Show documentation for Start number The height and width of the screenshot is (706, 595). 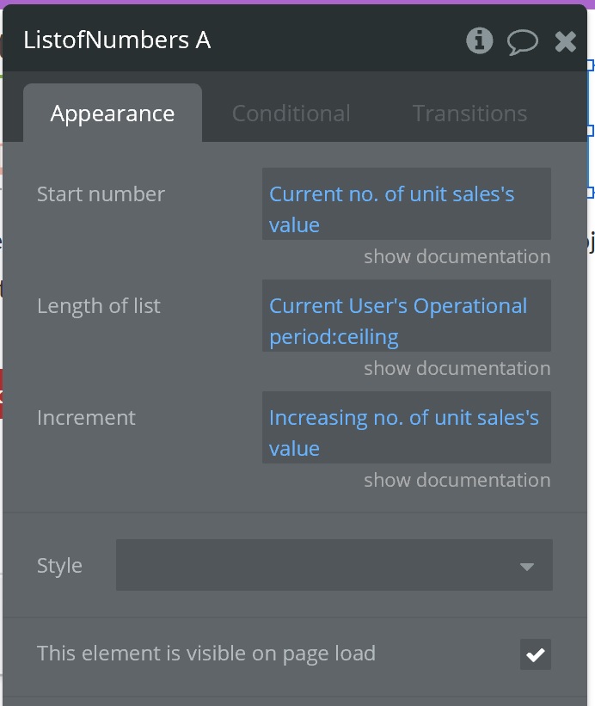(x=457, y=256)
